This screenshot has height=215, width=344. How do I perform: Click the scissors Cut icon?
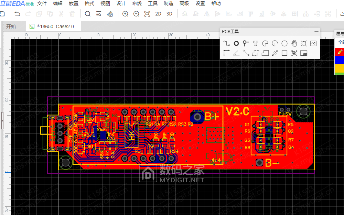(61, 14)
